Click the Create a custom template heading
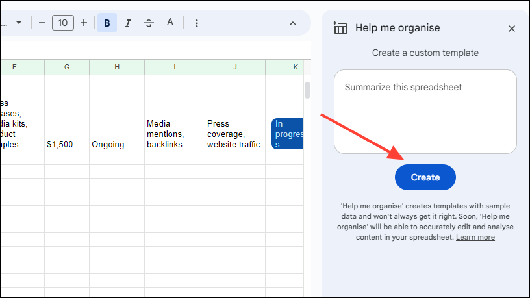Viewport: 530px width, 298px height. point(425,53)
